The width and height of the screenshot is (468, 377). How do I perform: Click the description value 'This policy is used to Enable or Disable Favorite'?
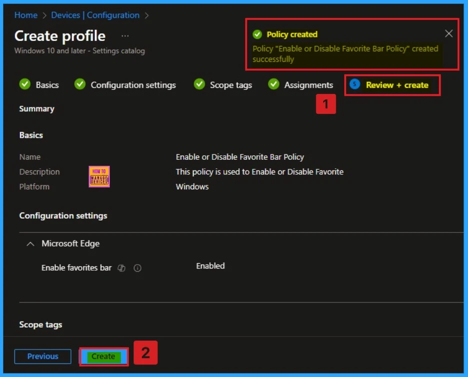click(259, 172)
